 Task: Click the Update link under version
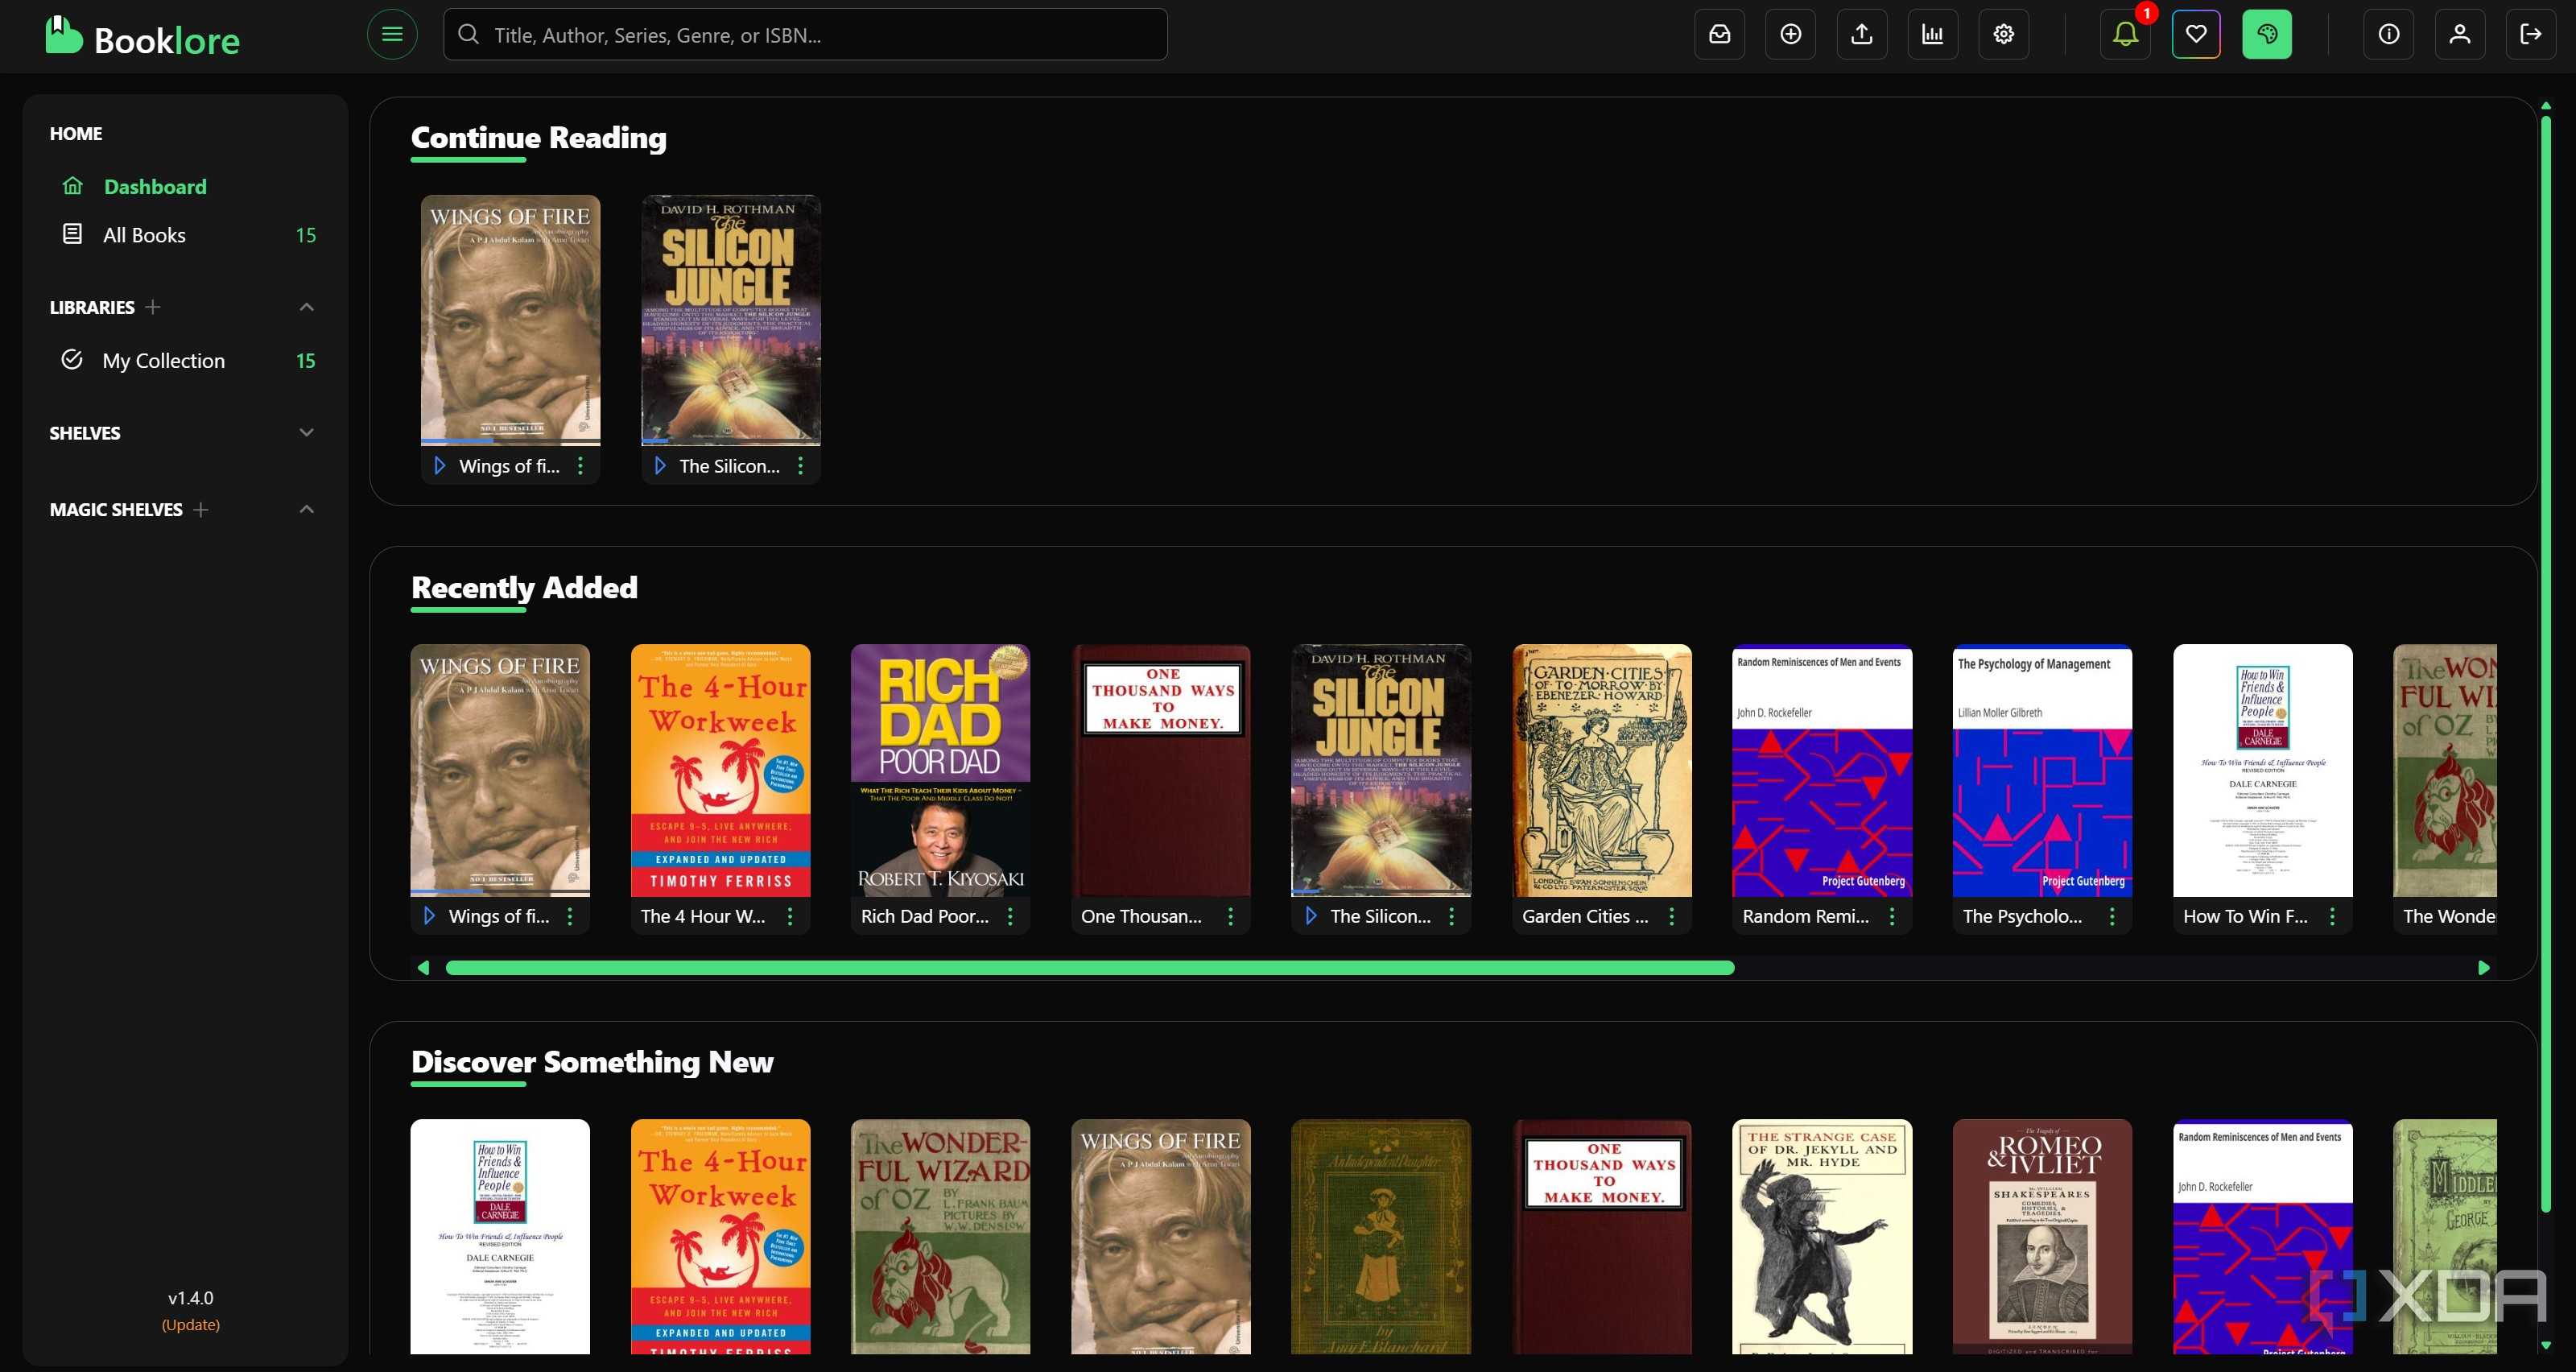(191, 1325)
